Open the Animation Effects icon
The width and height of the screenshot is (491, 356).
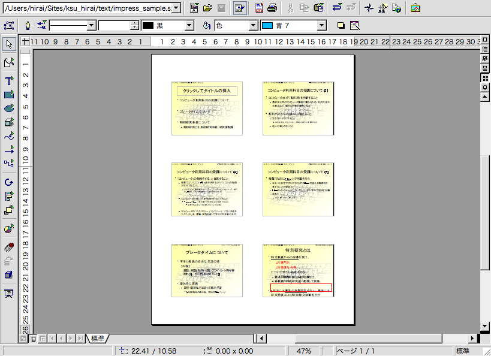9,248
